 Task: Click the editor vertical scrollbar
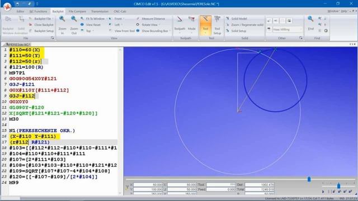(120, 121)
